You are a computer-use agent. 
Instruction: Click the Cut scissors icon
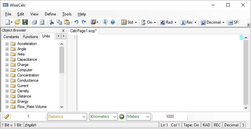[51, 22]
